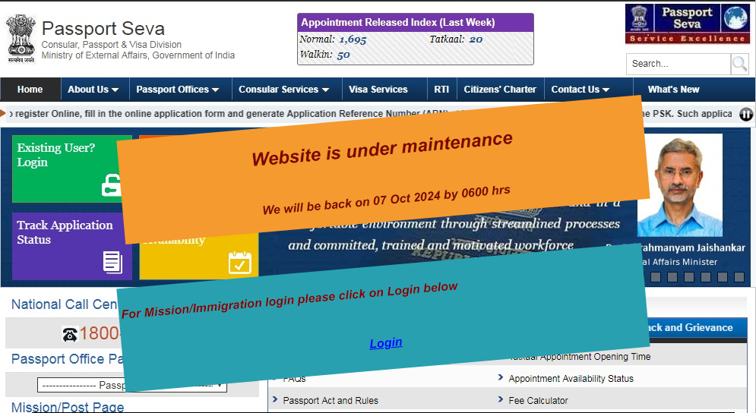Click the minister's photo thumbnail
The width and height of the screenshot is (756, 413).
coord(680,185)
